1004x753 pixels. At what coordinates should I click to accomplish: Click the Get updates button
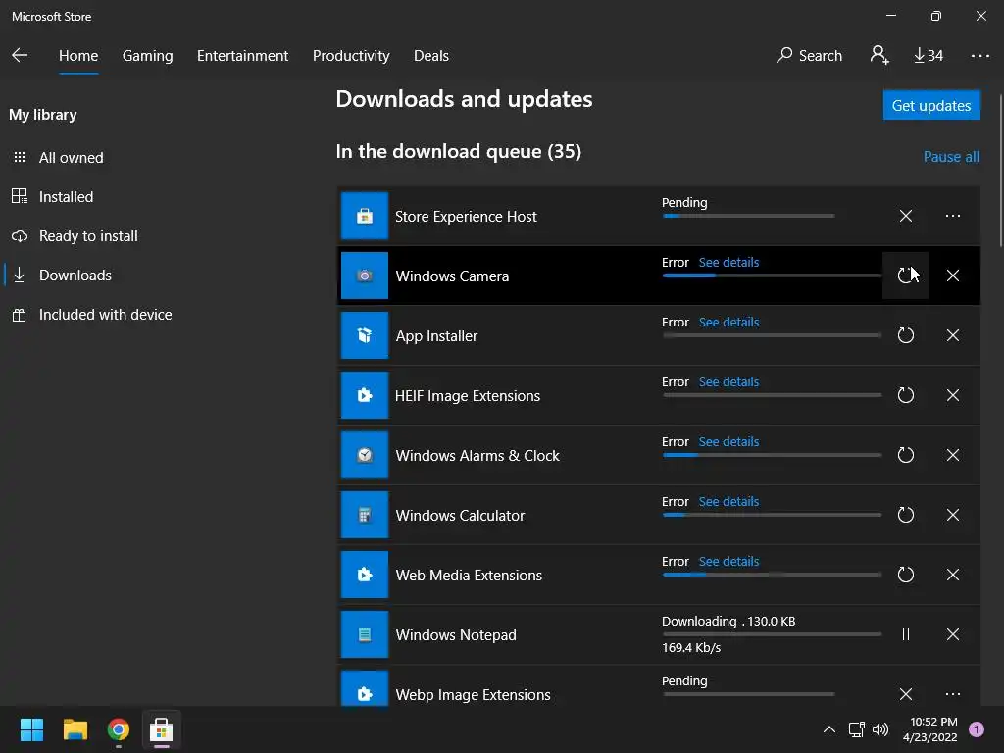click(931, 106)
